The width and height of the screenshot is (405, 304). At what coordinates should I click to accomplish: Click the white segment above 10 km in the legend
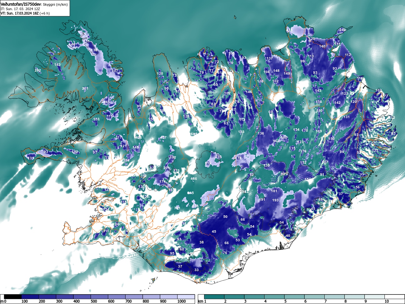click(395, 297)
